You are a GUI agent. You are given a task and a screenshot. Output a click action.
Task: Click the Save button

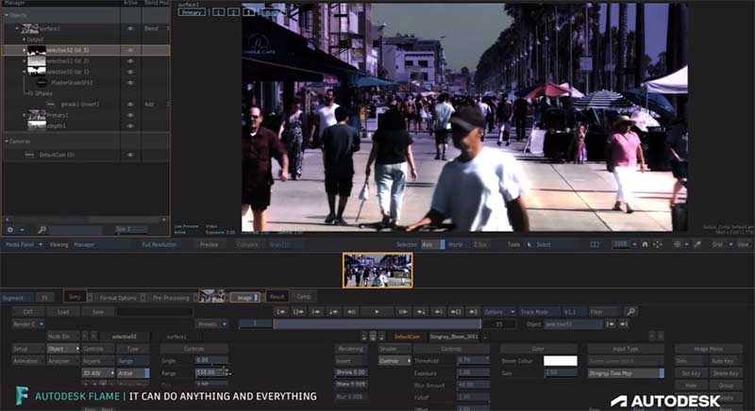[98, 312]
